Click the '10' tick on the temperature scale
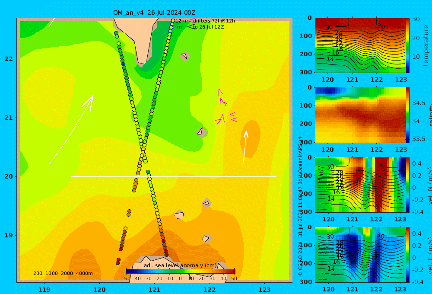Viewport: 432px width, 294px height. (416, 57)
